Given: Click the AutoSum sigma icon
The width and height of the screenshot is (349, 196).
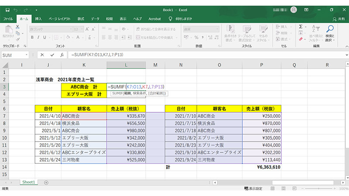Looking at the screenshot, I should point(301,27).
